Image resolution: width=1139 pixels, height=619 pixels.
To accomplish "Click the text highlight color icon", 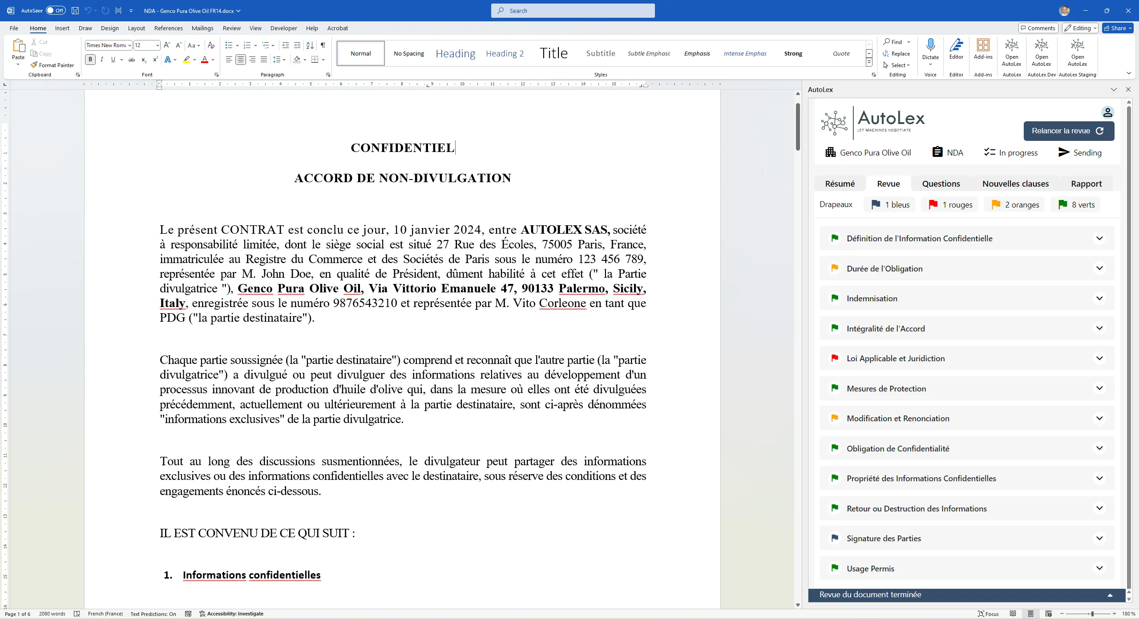I will [186, 60].
